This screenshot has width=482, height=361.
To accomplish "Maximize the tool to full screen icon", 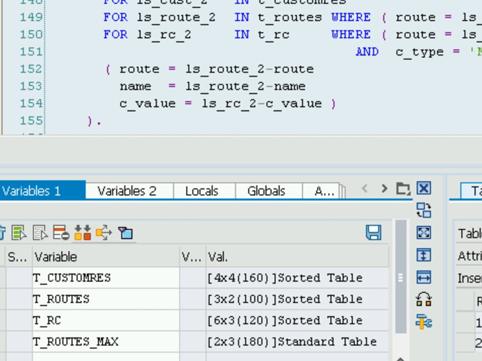I will pos(424,232).
